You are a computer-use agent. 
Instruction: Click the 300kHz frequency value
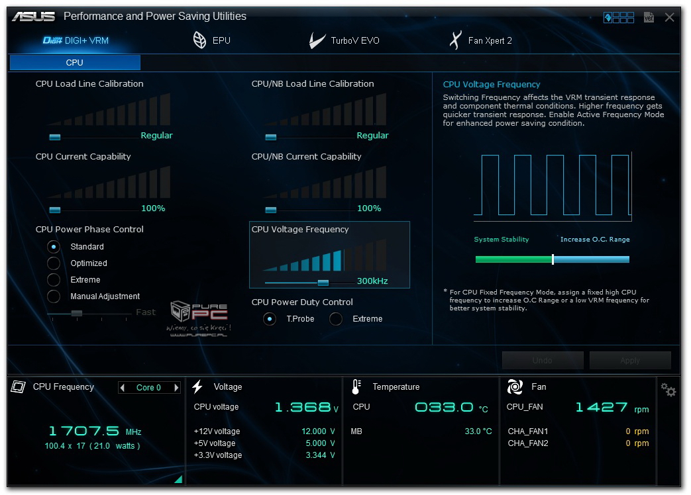pos(372,281)
